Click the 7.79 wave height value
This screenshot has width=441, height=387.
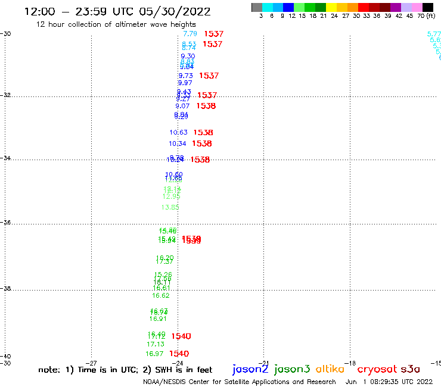(x=190, y=34)
